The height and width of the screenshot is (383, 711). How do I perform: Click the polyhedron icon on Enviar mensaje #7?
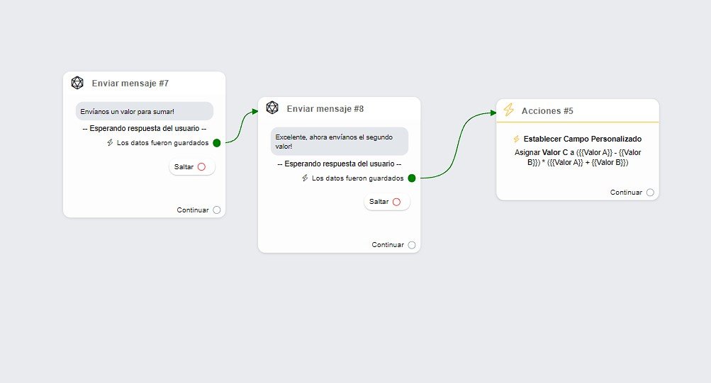[77, 83]
